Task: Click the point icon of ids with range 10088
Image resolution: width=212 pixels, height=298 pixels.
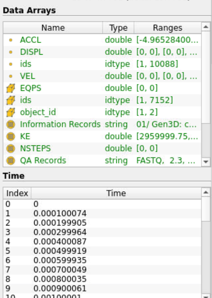Action: point(11,64)
